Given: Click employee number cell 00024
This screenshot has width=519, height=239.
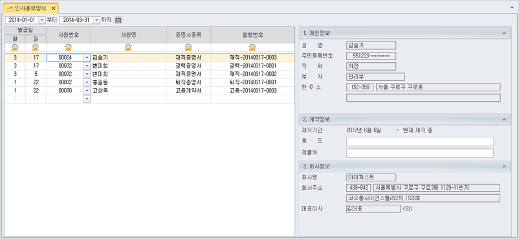Looking at the screenshot, I should [65, 58].
